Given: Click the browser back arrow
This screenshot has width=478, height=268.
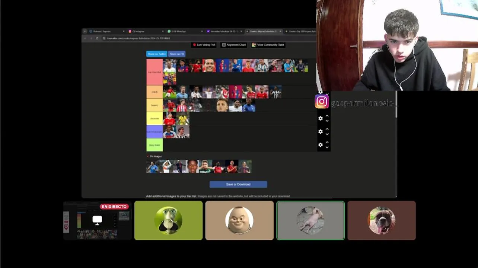Looking at the screenshot, I should tap(85, 38).
